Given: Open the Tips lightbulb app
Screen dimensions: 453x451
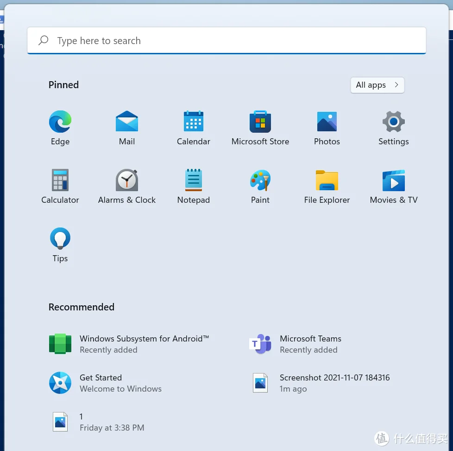Looking at the screenshot, I should point(60,238).
